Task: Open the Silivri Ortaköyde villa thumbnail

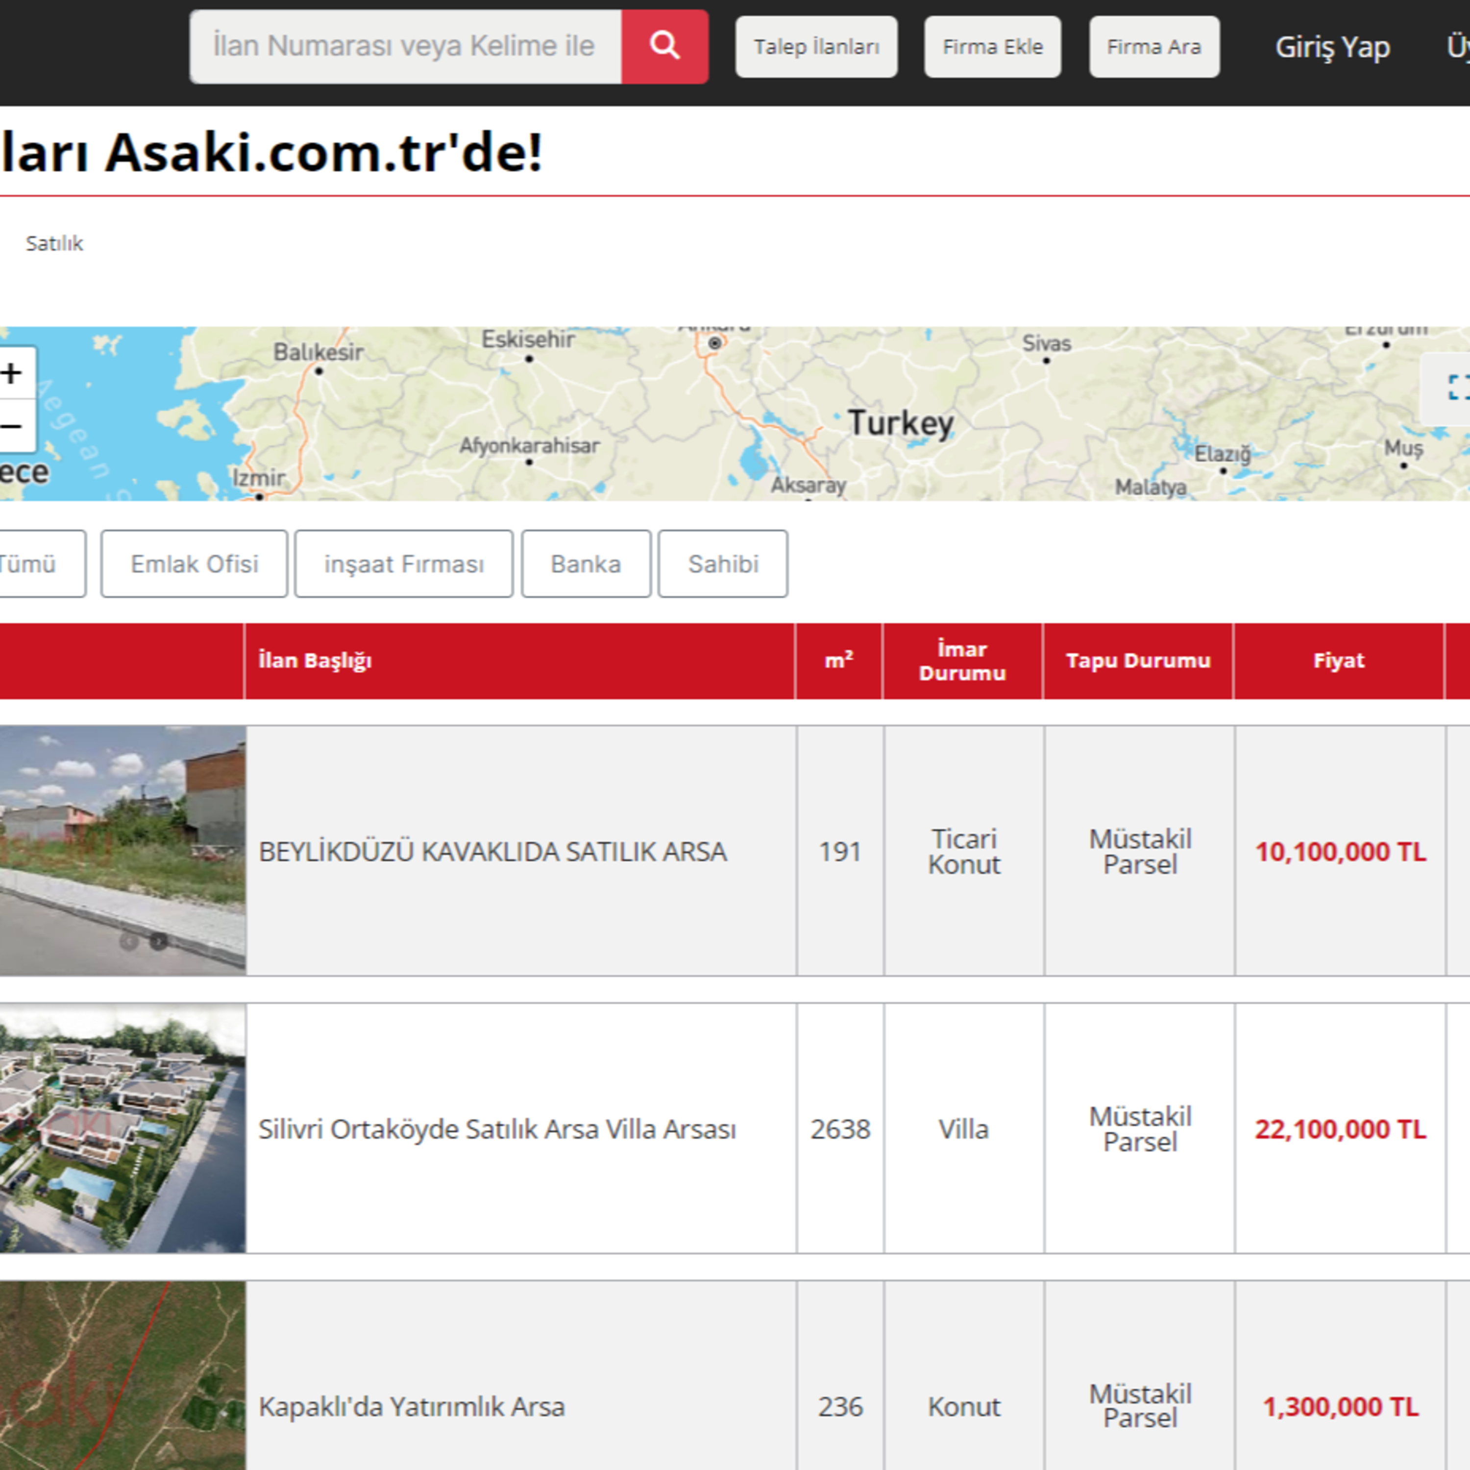Action: coord(122,1128)
